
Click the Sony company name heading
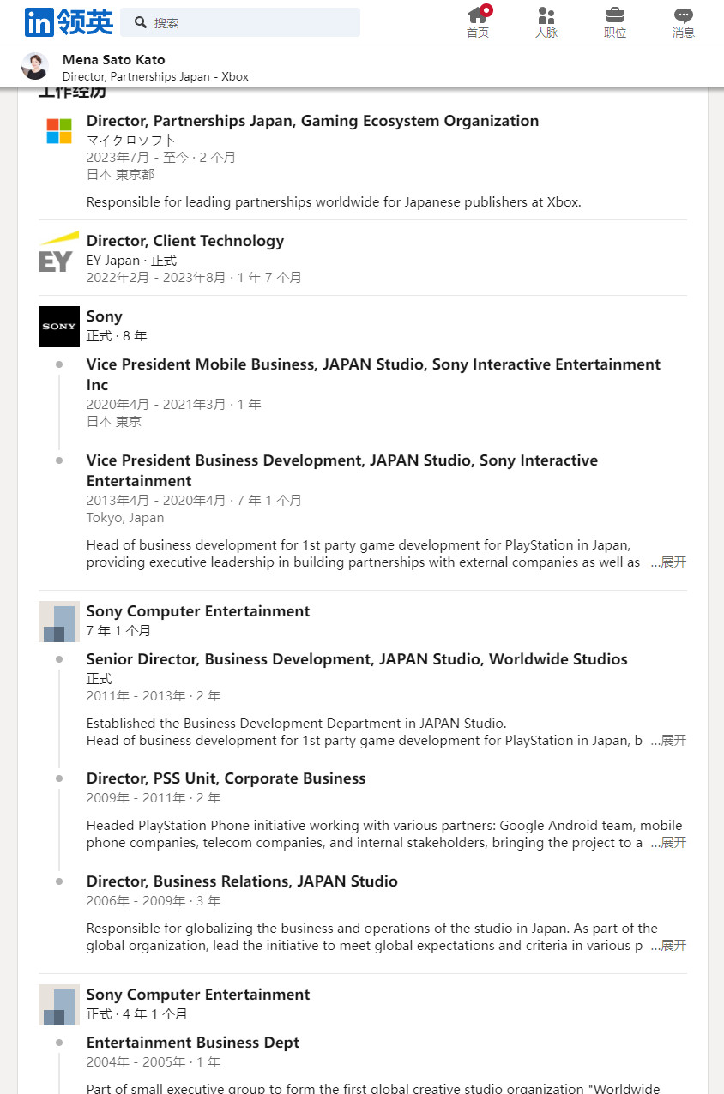[x=104, y=316]
